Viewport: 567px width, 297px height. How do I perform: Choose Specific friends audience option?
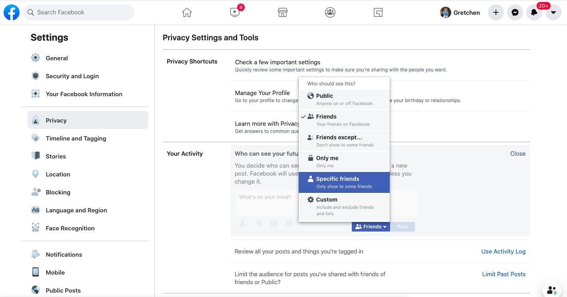(x=344, y=182)
